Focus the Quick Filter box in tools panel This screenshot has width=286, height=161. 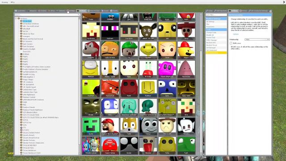click(216, 15)
